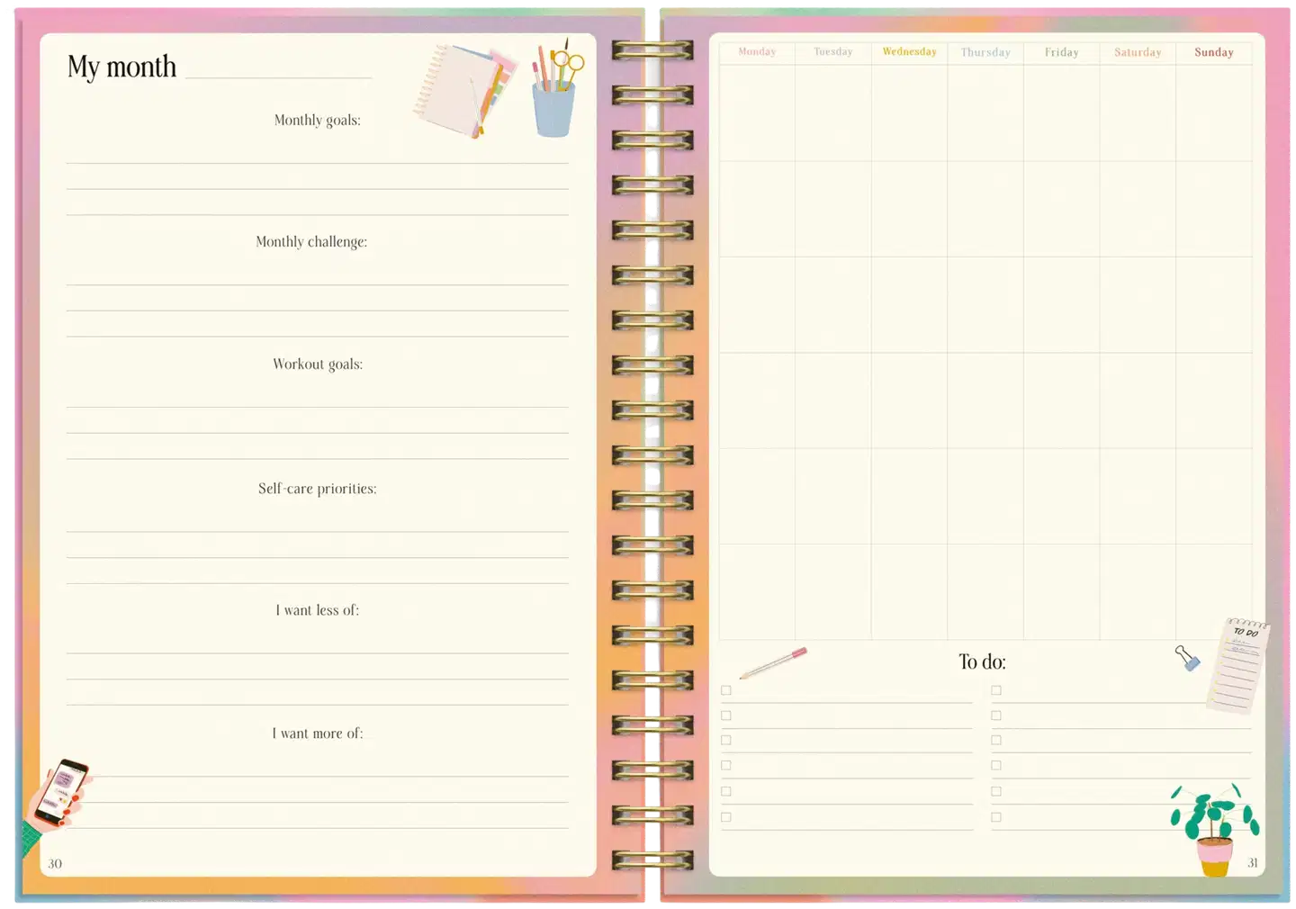
Task: Check the first checkbox in left to-do column
Action: tap(726, 690)
